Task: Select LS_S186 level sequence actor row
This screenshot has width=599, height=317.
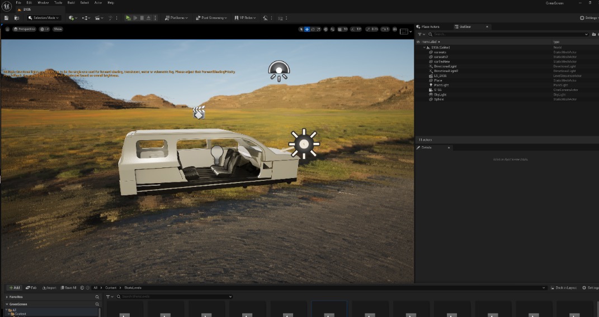Action: click(441, 76)
